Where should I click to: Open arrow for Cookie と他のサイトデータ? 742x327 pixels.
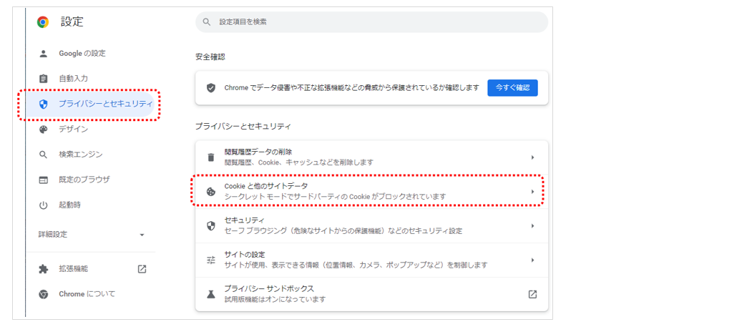(532, 192)
